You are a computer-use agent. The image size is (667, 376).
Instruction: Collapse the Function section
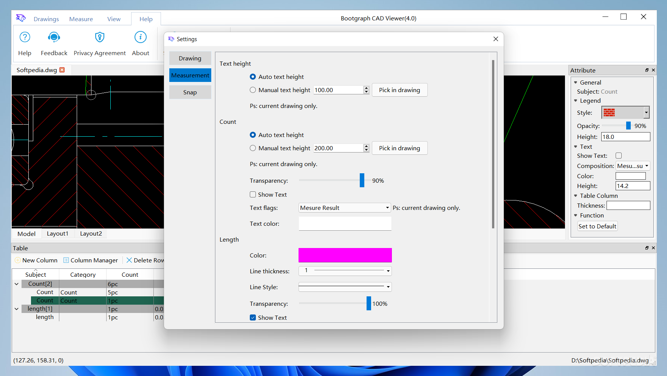(x=576, y=215)
